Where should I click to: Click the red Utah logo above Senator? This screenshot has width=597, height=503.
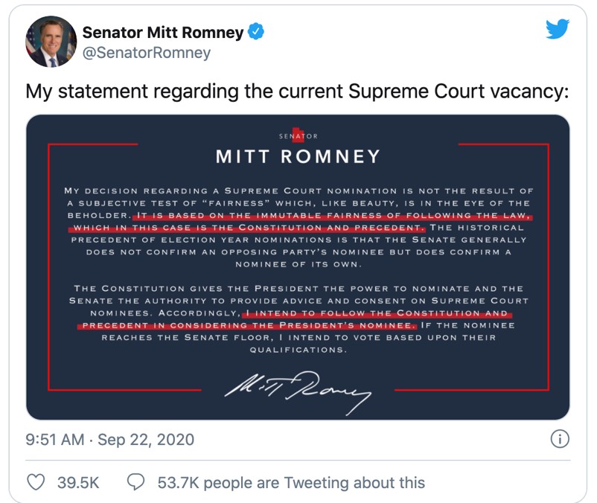point(298,135)
